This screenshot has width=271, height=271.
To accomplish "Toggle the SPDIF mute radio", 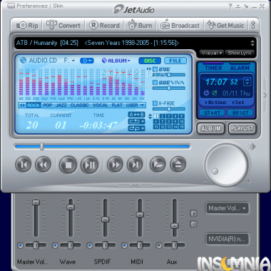I will pos(90,245).
